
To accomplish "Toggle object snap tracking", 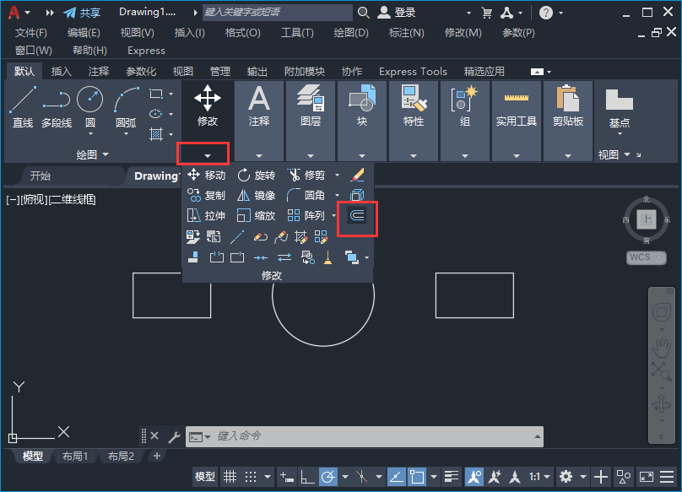I will pyautogui.click(x=396, y=477).
